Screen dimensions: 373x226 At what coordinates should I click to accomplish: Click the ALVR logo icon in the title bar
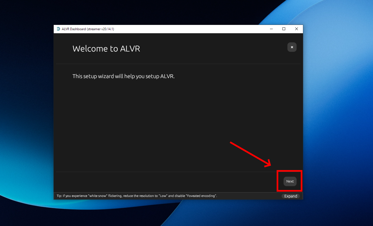[x=58, y=29]
